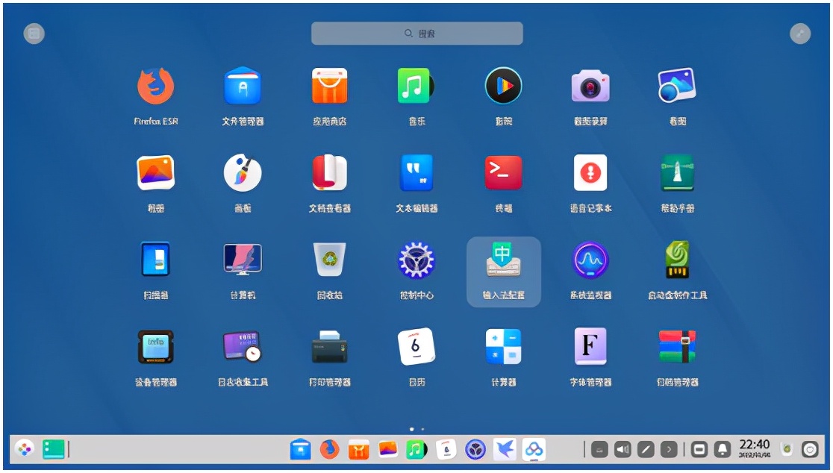Viewport: 833px width, 473px height.
Task: Toggle the onscreen keyboard tray icon
Action: click(599, 450)
